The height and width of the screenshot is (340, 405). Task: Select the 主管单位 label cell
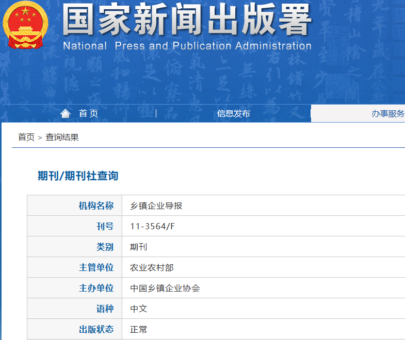click(x=75, y=267)
